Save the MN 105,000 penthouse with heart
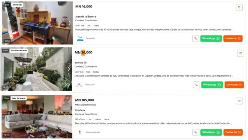The height and width of the screenshot is (140, 248). click(x=239, y=101)
